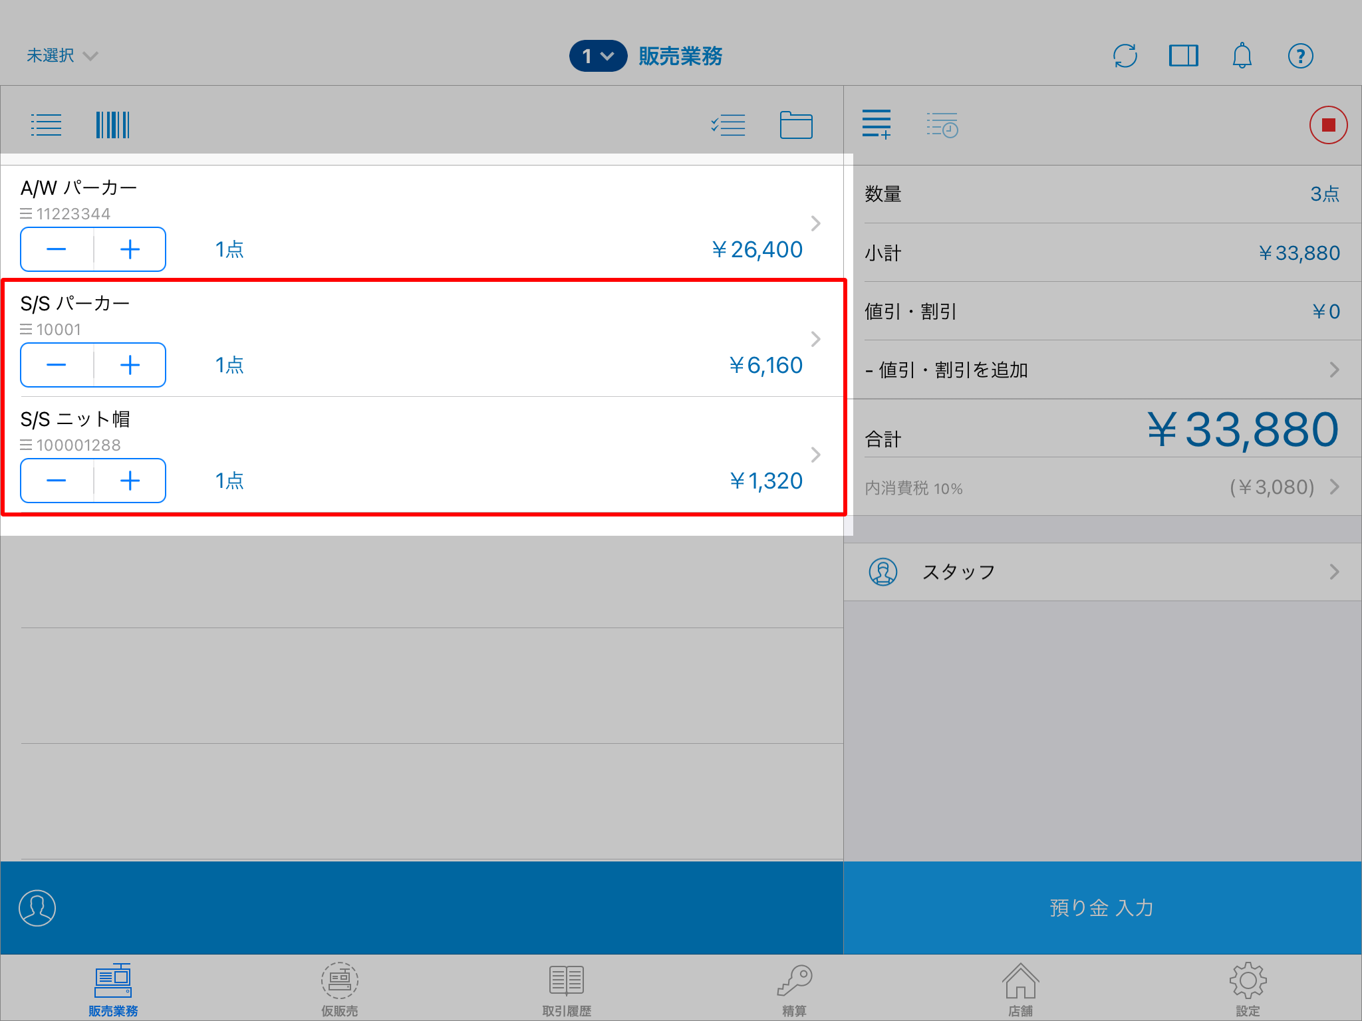Open A/W パーカー detail chevron

pos(816,223)
